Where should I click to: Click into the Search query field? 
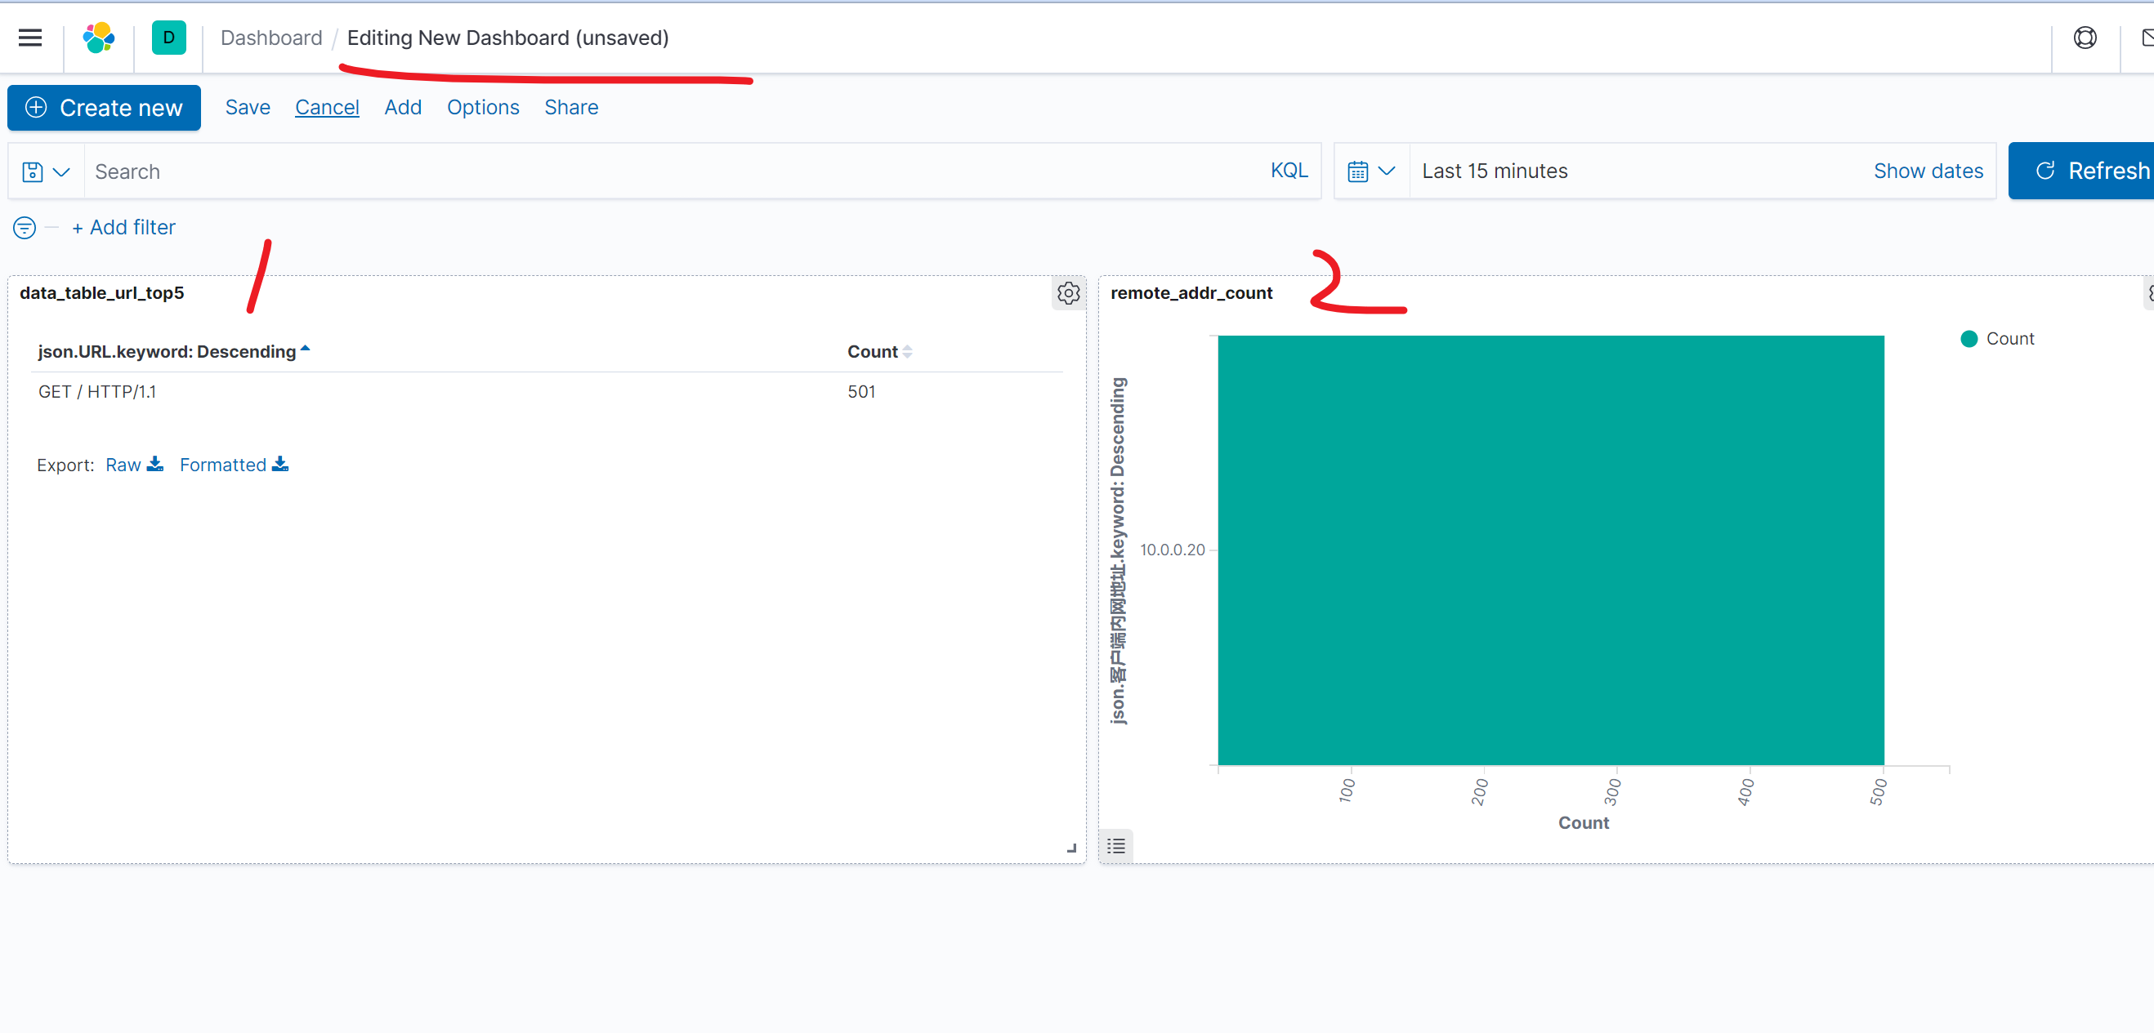pos(669,171)
